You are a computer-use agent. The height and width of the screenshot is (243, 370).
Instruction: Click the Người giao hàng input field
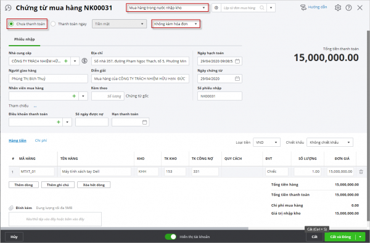[x=48, y=78]
